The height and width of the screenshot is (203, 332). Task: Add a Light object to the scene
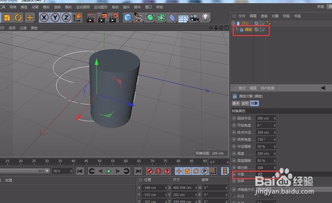coord(206,18)
